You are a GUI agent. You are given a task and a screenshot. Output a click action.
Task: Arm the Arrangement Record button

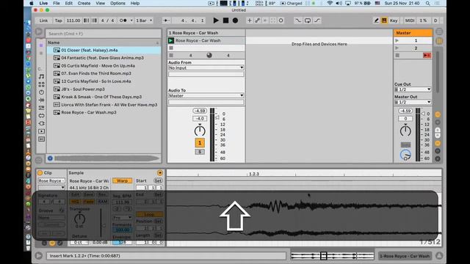coord(235,21)
